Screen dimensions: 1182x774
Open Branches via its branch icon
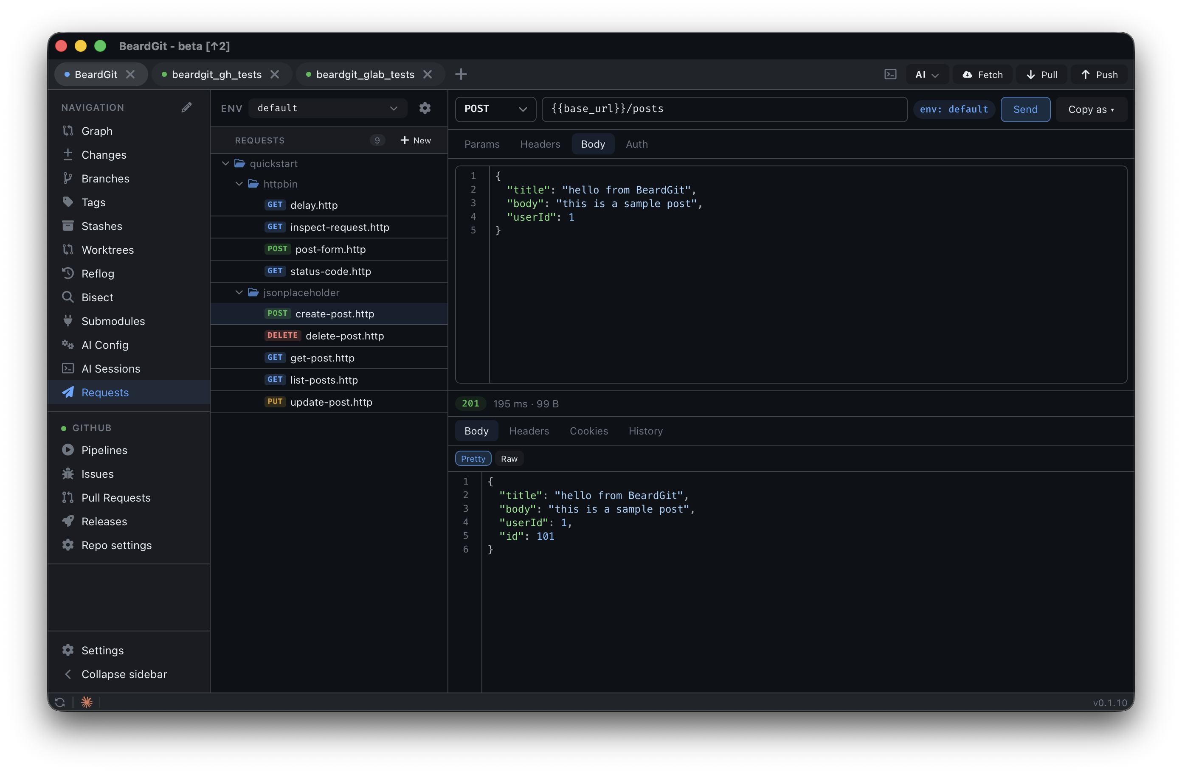tap(68, 179)
